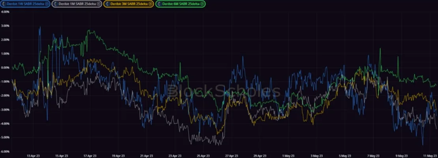438x158 pixels.
Task: Click the 21 Apr 23 date label
Action: click(146, 156)
